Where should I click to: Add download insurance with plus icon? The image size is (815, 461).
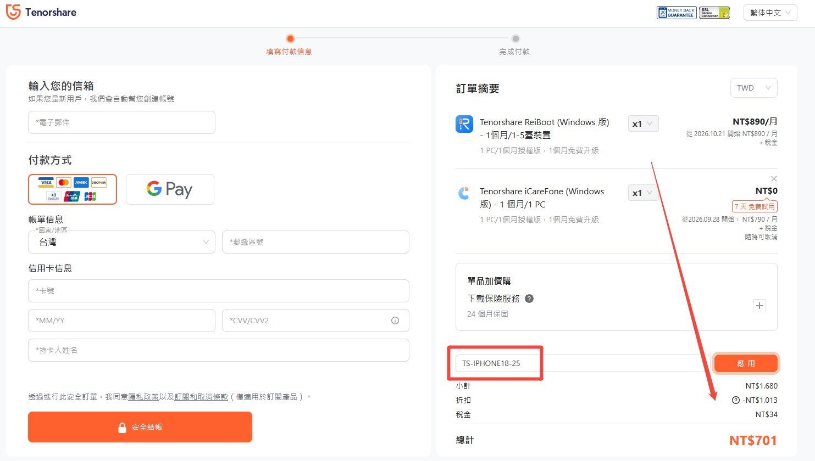(x=759, y=306)
